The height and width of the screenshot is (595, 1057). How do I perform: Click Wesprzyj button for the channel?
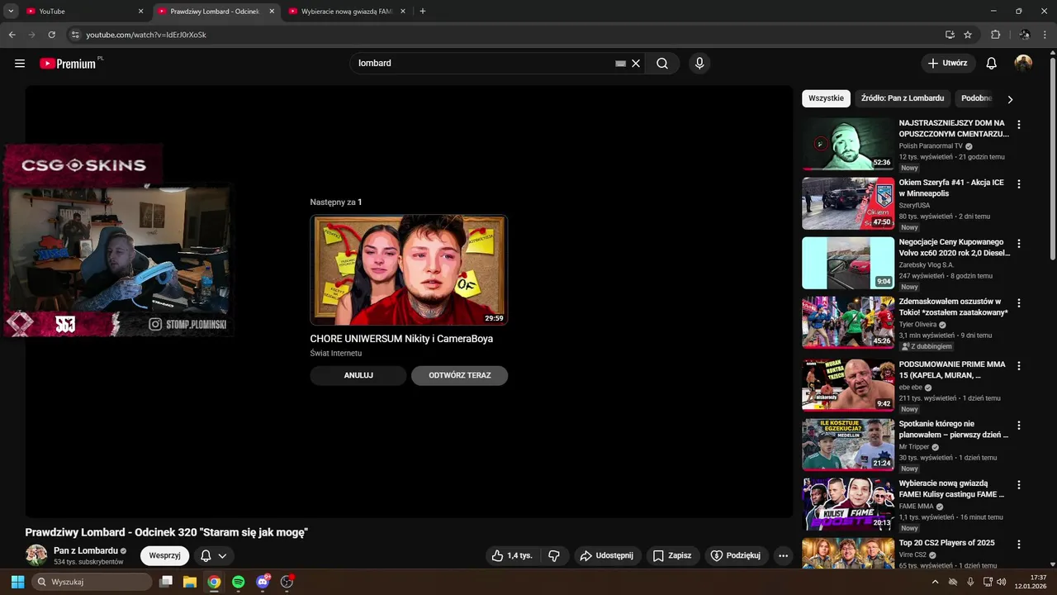coord(165,556)
